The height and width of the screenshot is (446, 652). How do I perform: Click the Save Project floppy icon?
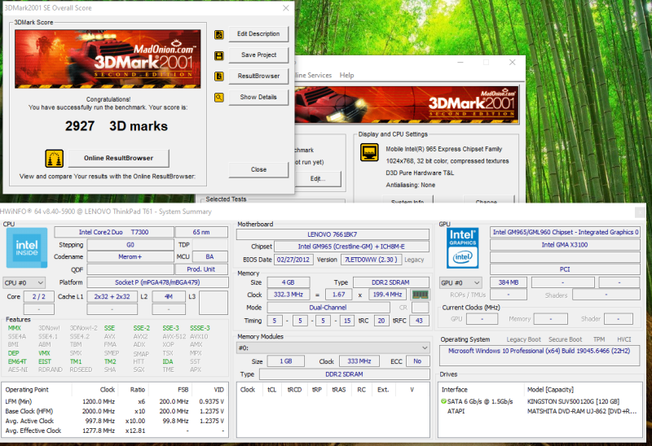(x=219, y=55)
